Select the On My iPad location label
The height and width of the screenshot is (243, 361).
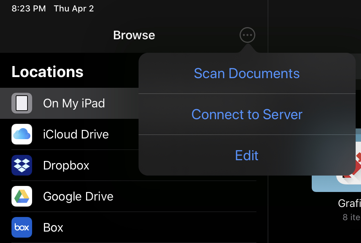(x=74, y=103)
